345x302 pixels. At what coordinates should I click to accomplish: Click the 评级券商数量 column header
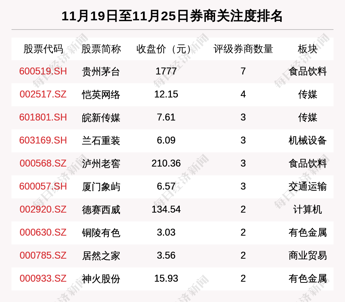point(243,49)
